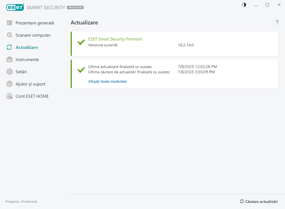Click the ESET logo in the header
285x209 pixels.
[x=15, y=7]
